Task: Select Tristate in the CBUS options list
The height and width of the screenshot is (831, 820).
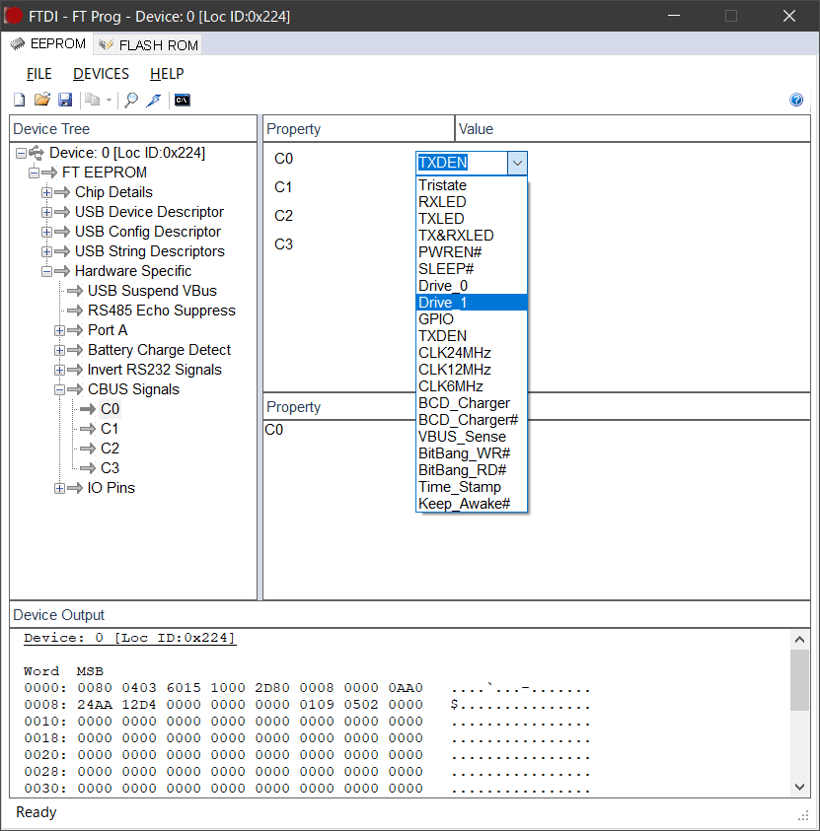Action: pos(442,185)
